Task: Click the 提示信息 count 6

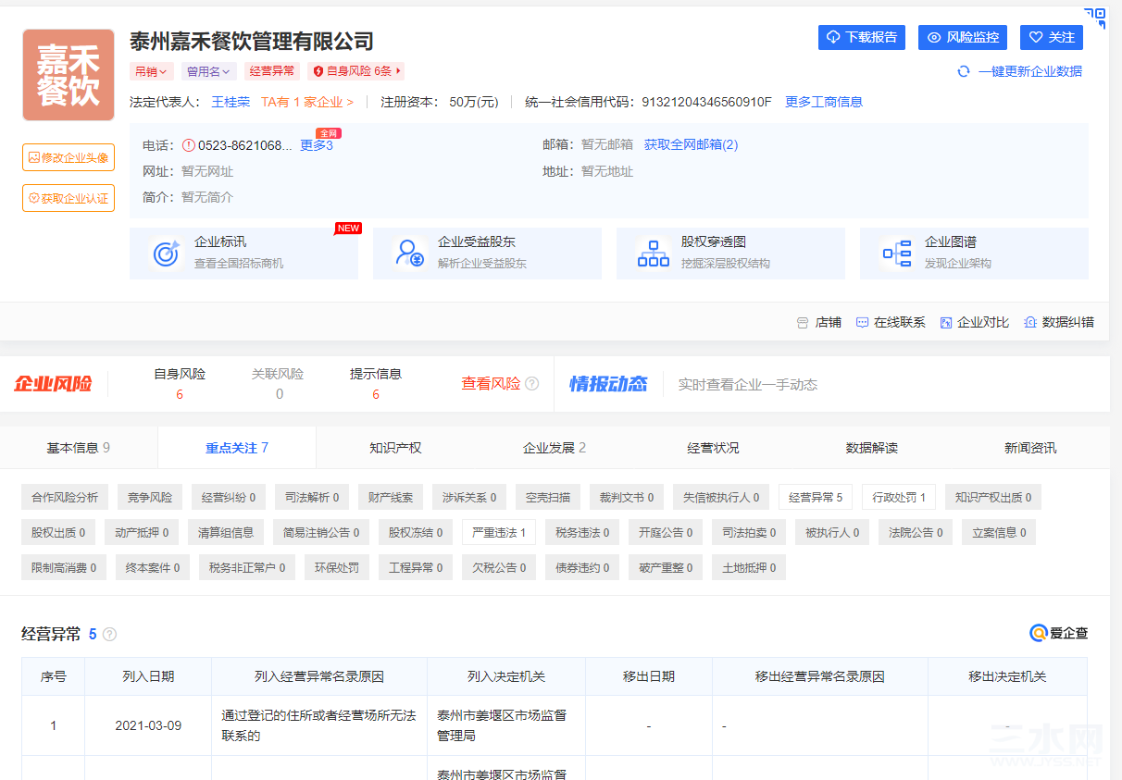Action: pos(376,394)
